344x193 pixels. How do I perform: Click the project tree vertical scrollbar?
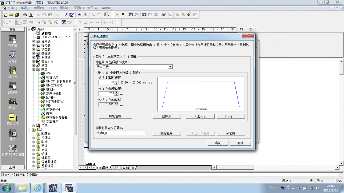click(x=75, y=83)
